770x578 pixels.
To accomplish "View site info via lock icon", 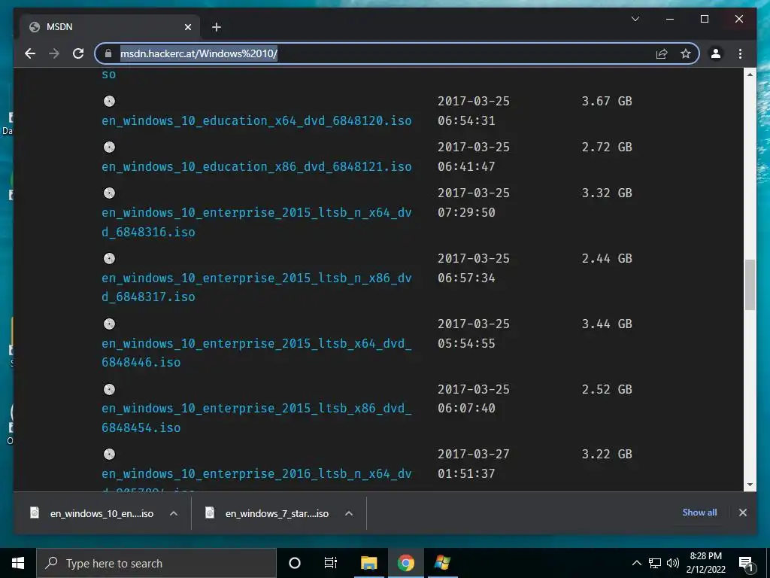I will [108, 53].
